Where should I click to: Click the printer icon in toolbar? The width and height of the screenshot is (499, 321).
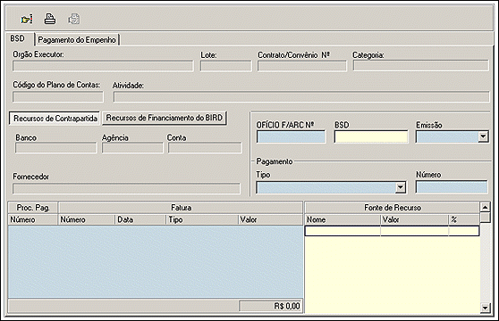(x=50, y=19)
